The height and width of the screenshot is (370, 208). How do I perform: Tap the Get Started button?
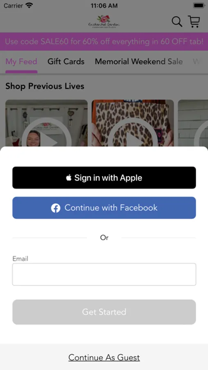(x=104, y=312)
